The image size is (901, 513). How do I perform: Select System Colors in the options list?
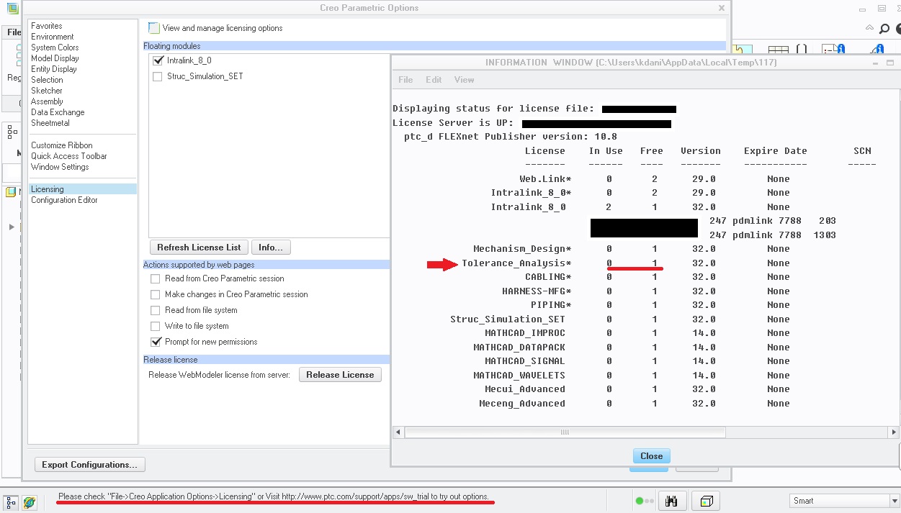(55, 47)
